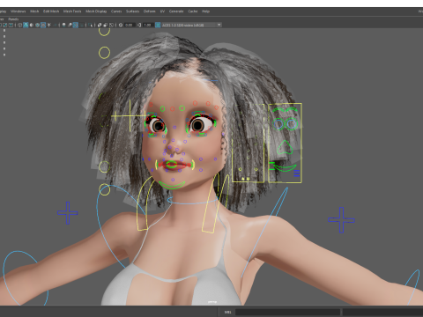This screenshot has width=423, height=317.
Task: Toggle viewport shadows icon
Action: point(55,25)
